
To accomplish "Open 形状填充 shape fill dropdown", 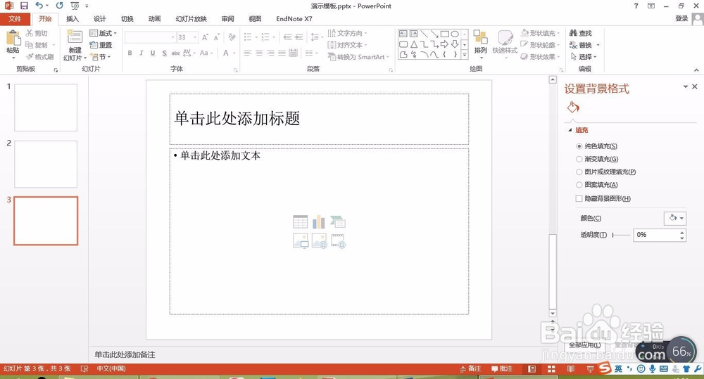I will coord(541,33).
